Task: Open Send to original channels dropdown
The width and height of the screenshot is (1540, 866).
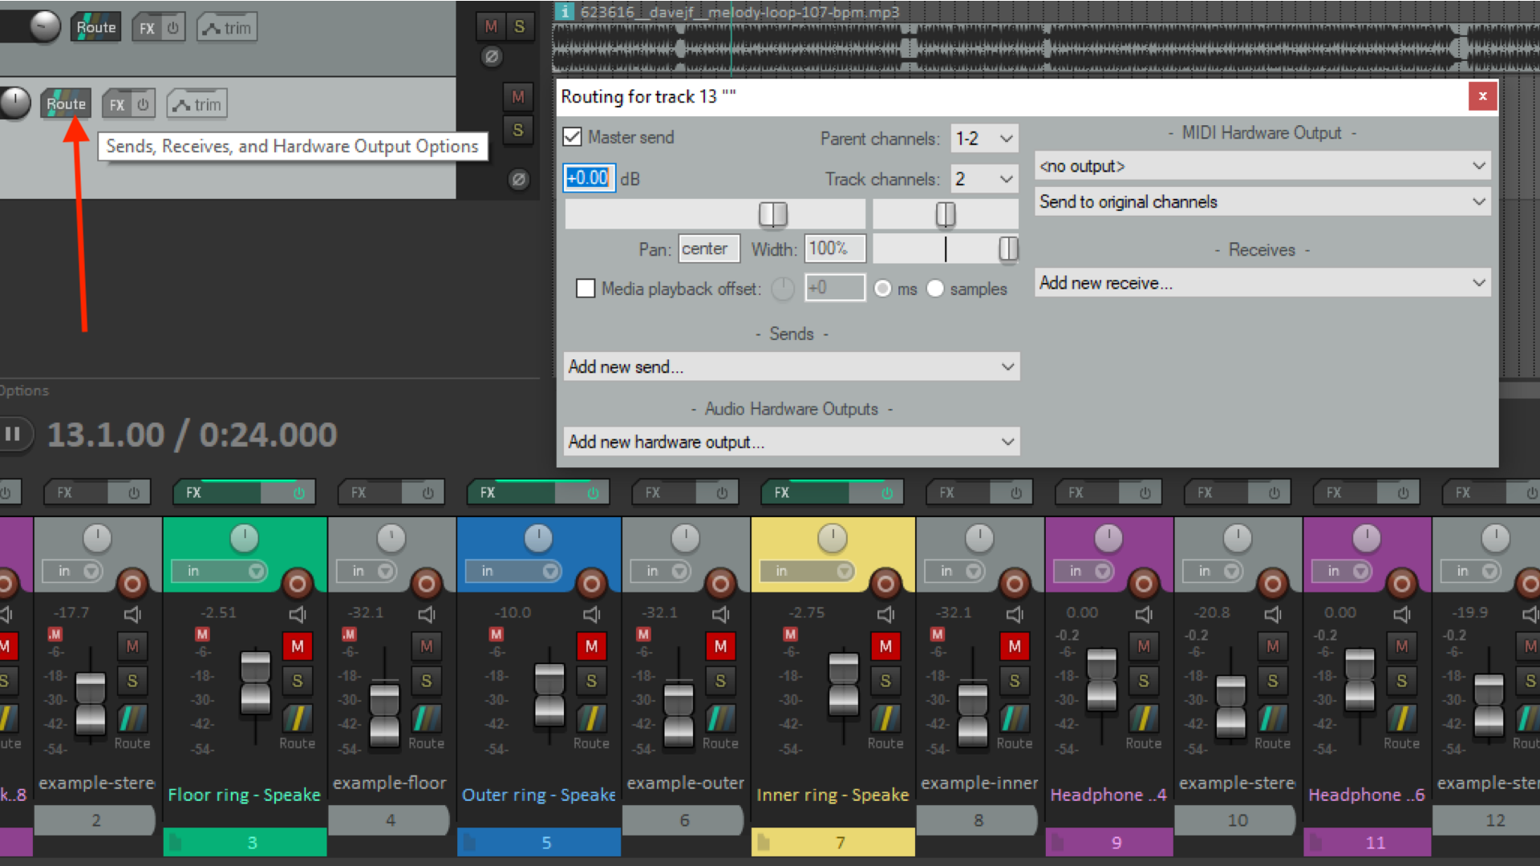Action: (x=1262, y=202)
